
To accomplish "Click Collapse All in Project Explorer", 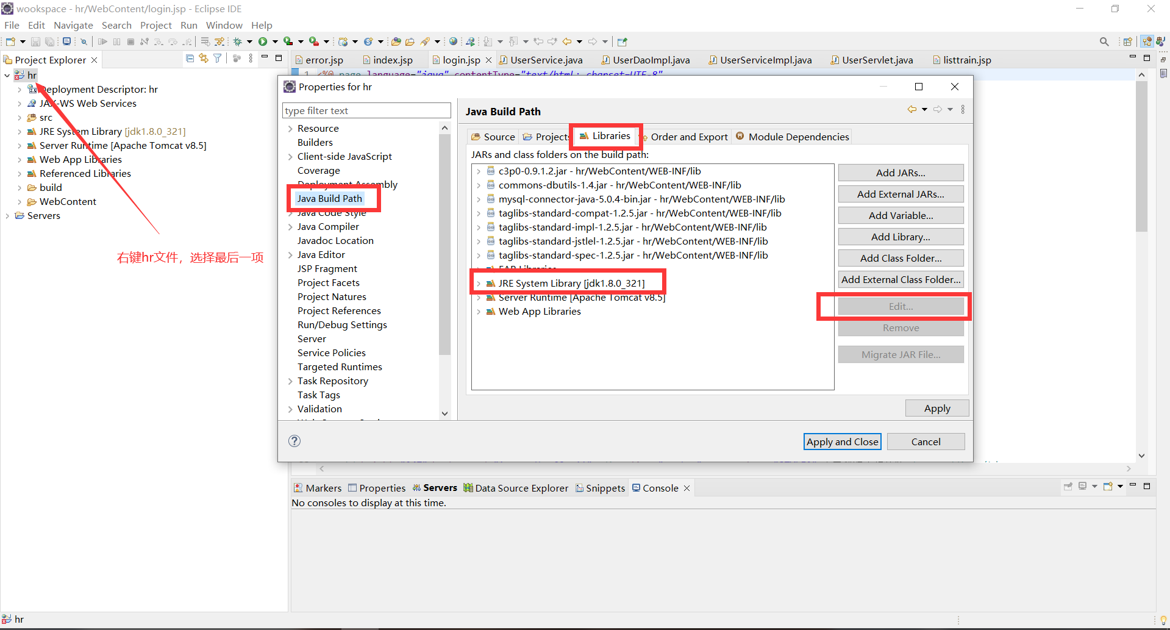I will 190,59.
